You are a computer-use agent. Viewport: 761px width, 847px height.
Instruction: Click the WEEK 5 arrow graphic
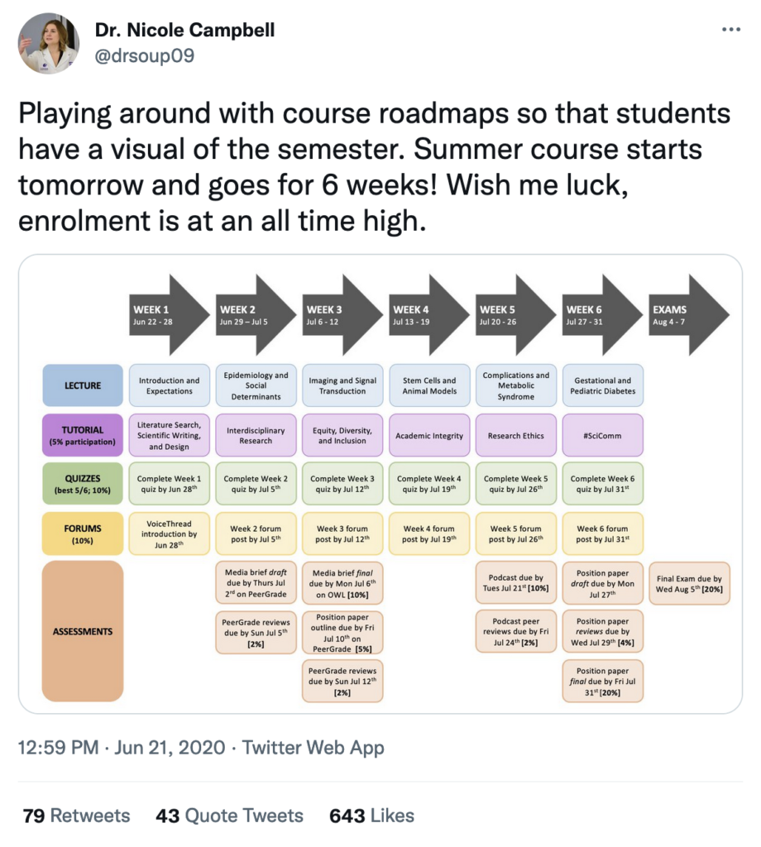pos(516,315)
